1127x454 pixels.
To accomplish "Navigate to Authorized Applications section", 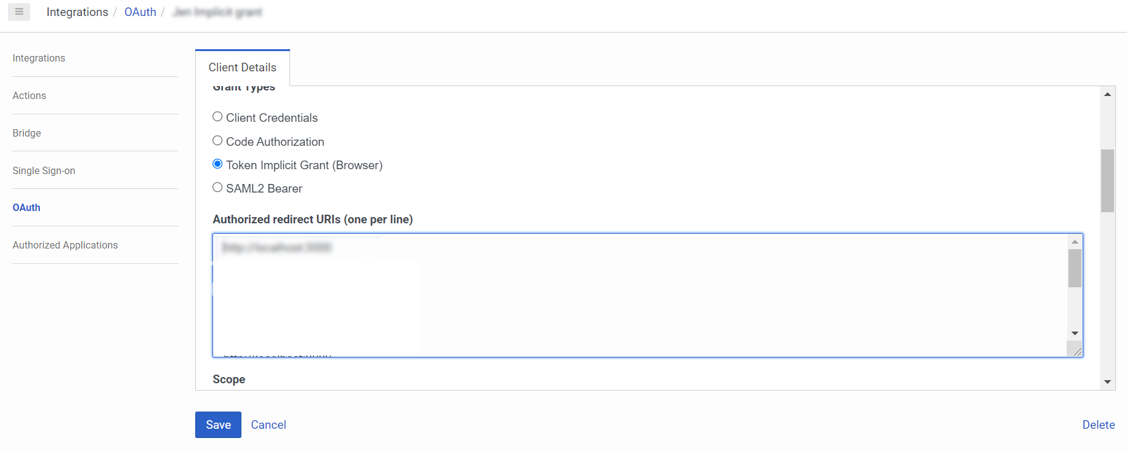I will 65,245.
